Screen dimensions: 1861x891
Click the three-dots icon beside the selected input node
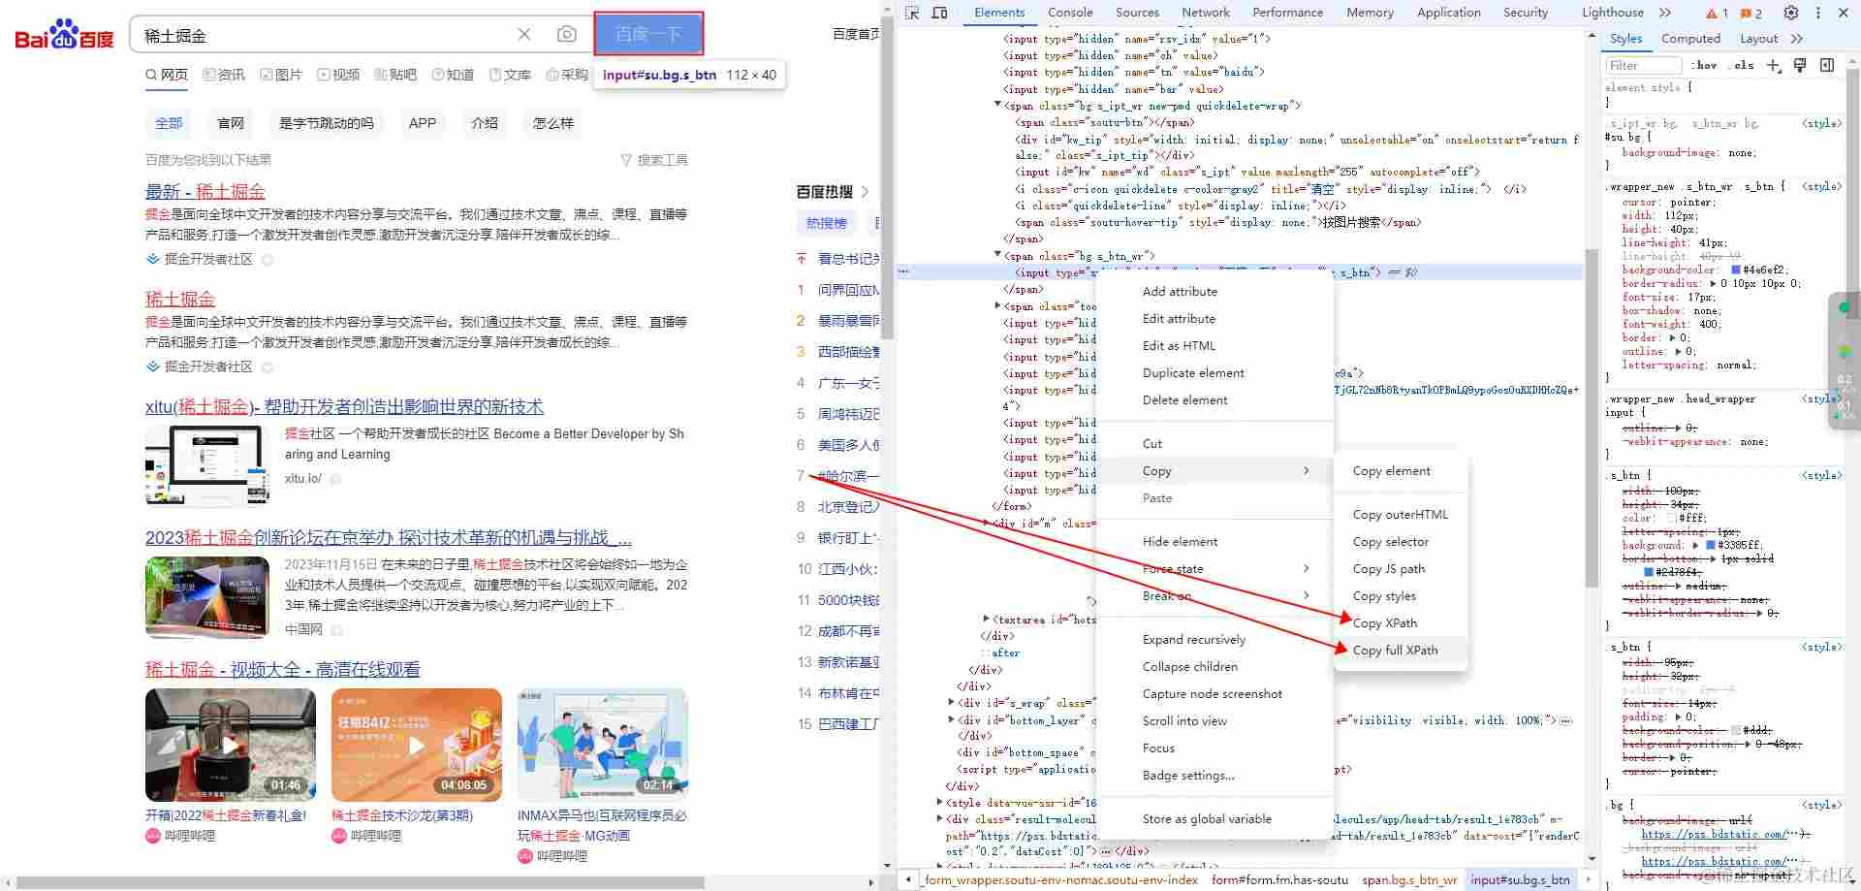click(x=903, y=272)
